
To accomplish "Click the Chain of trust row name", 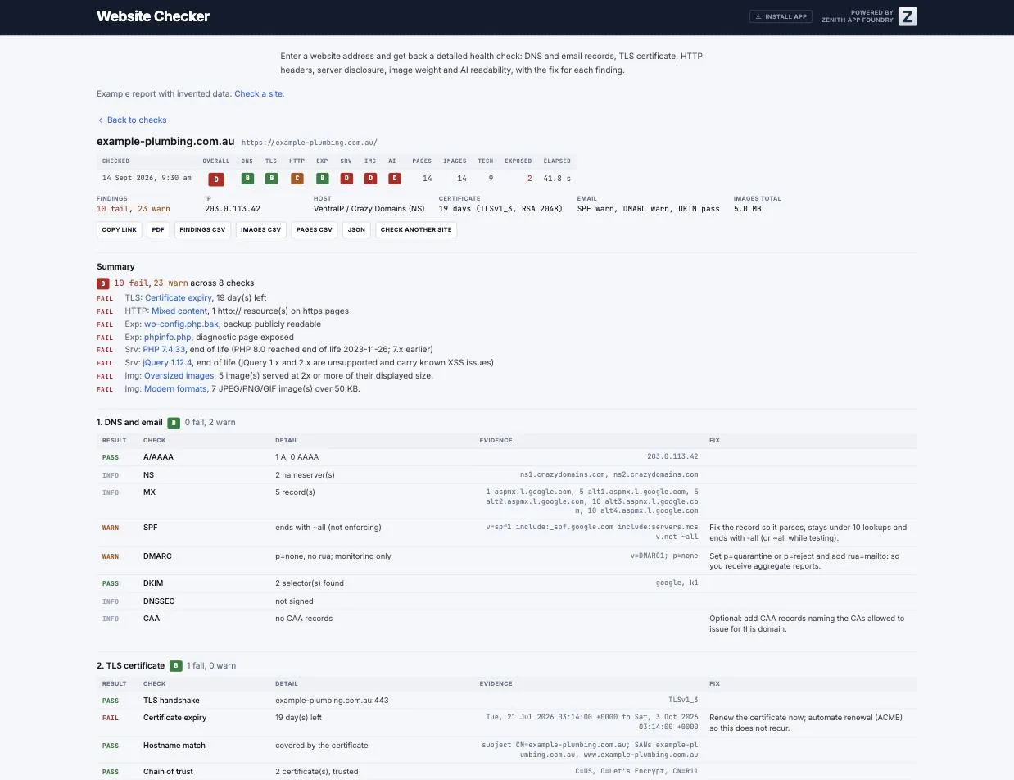I will click(x=170, y=772).
